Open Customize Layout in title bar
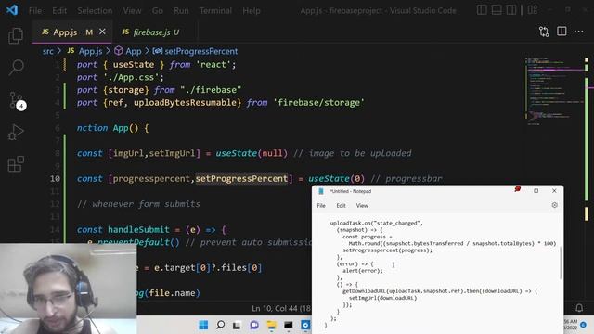This screenshot has height=334, width=594. point(533,10)
